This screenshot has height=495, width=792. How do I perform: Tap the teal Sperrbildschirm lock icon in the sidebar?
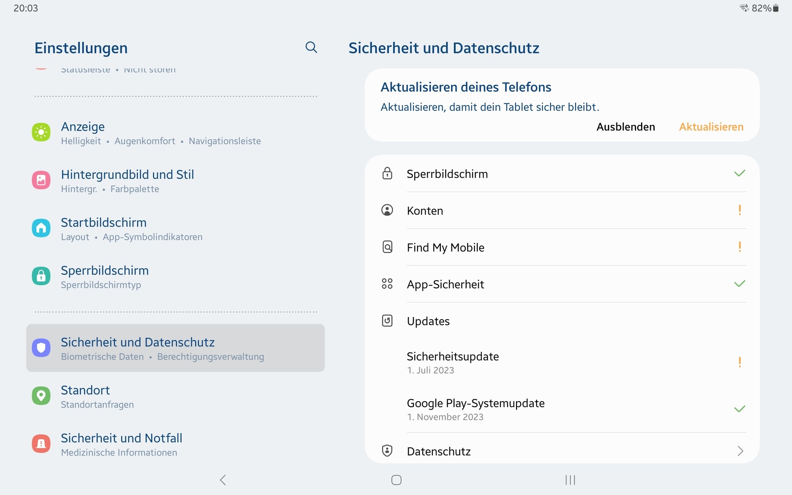pos(41,276)
